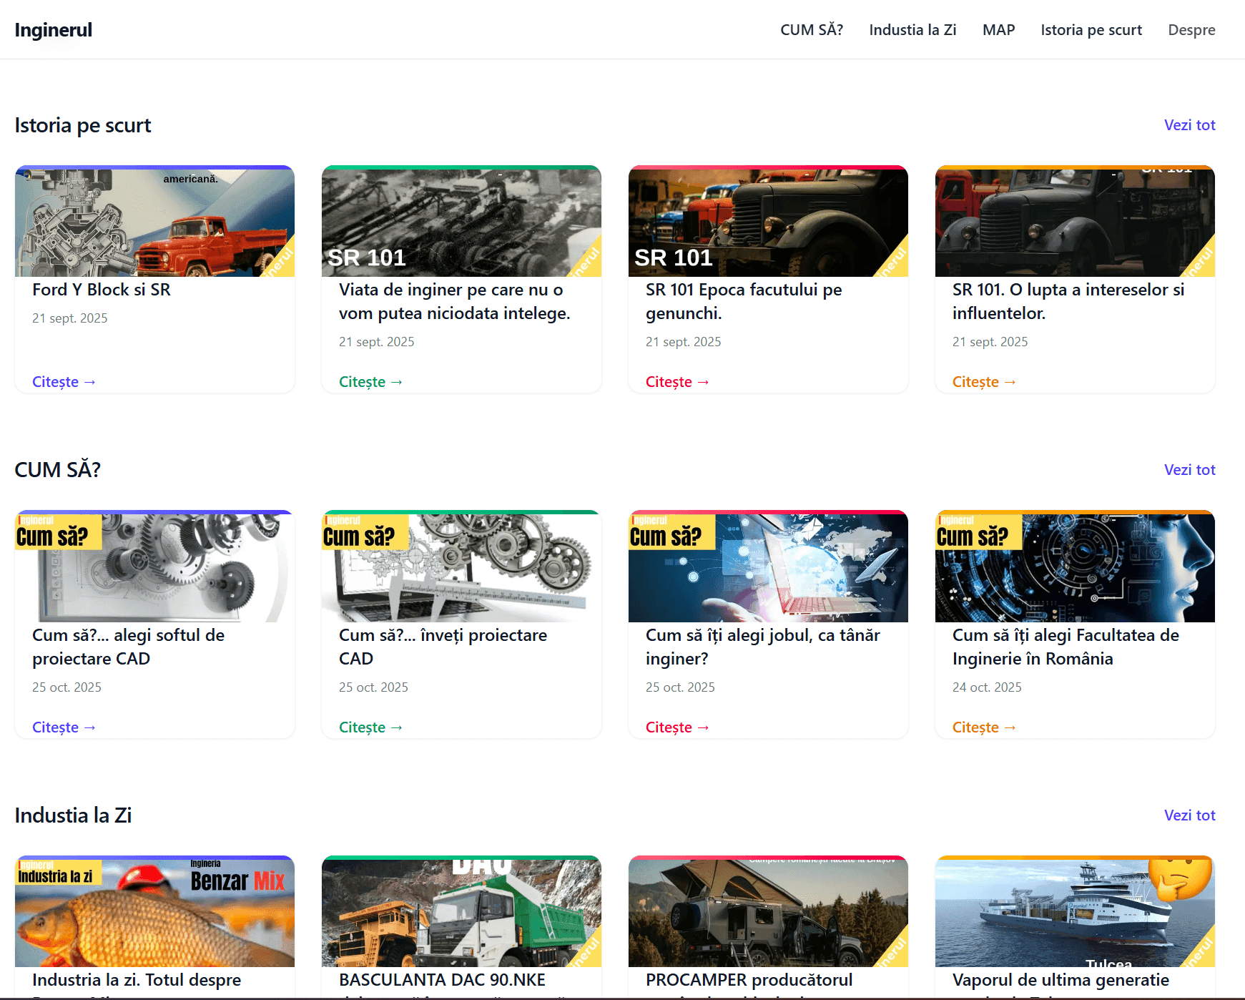The width and height of the screenshot is (1245, 1000).
Task: Click Vezi tot for CUM SĂ? section
Action: [x=1189, y=470]
